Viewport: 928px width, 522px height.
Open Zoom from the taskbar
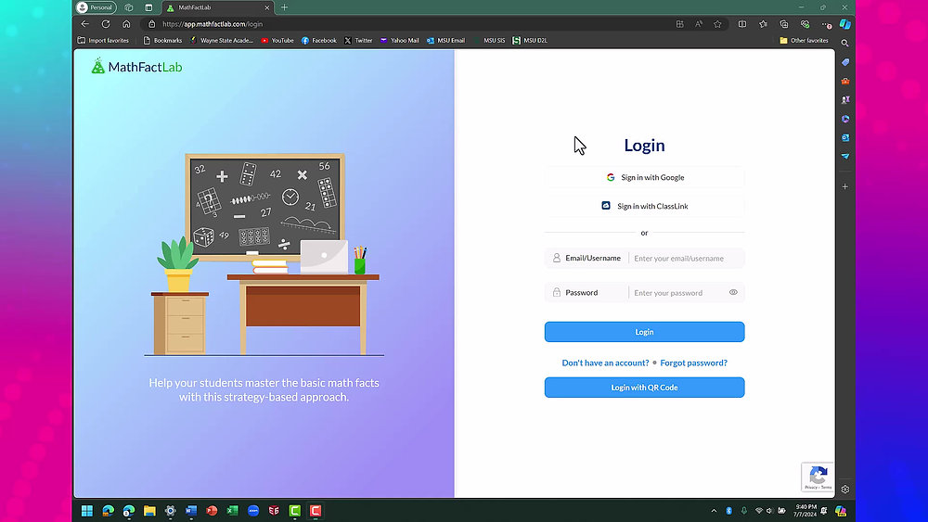[x=253, y=511]
